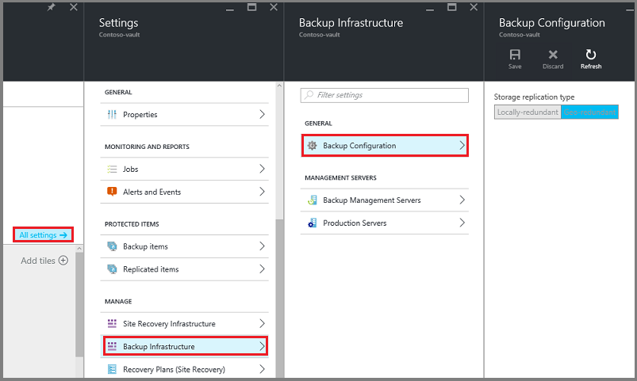Viewport: 637px width, 381px height.
Task: Pin the blade with the pin icon
Action: (x=52, y=7)
